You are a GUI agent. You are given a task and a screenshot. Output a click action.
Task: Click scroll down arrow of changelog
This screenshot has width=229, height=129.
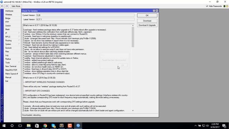point(133,111)
